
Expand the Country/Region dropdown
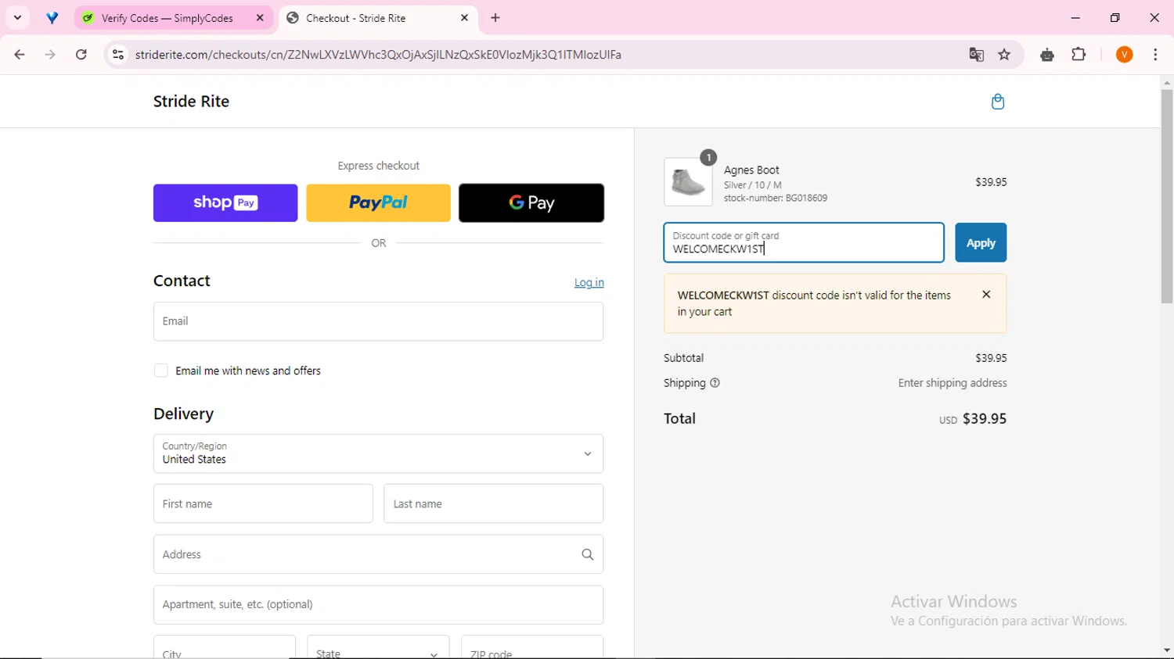[x=379, y=453]
